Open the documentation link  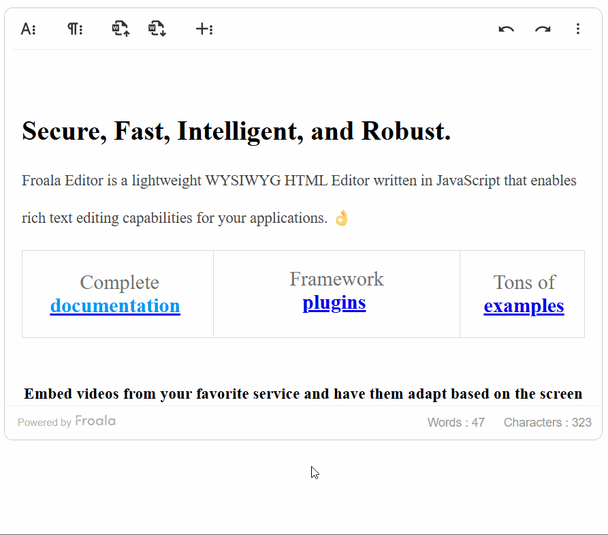[x=115, y=305]
